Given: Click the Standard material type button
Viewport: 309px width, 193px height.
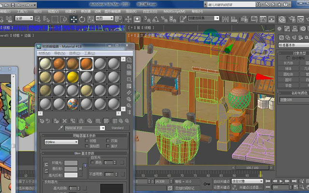Looking at the screenshot, I should click(x=117, y=128).
